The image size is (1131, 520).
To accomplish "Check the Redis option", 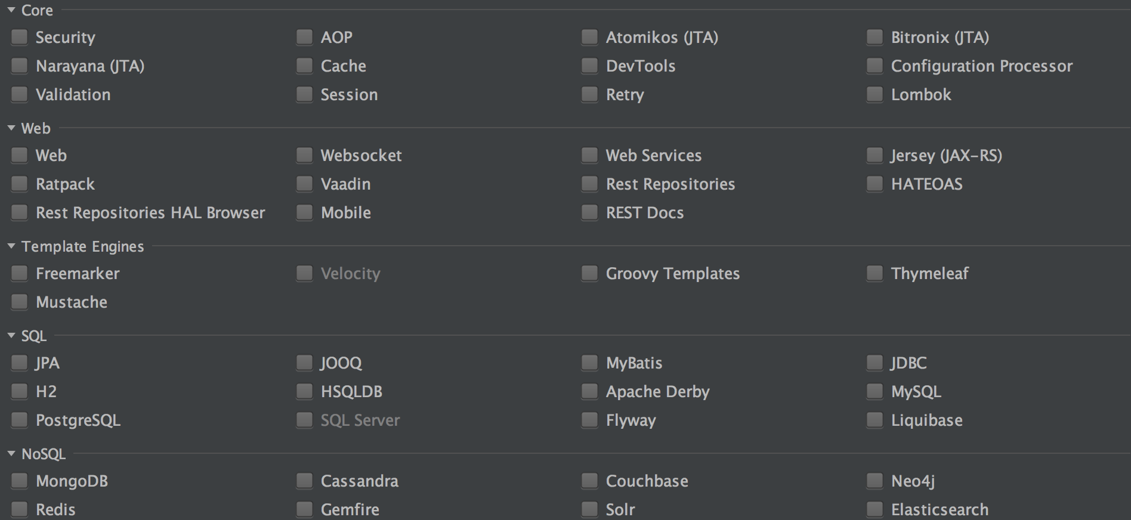I will click(x=20, y=510).
